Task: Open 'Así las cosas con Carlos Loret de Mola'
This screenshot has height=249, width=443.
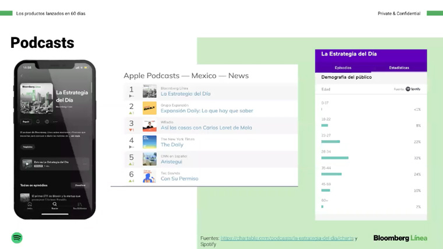Action: pyautogui.click(x=206, y=128)
